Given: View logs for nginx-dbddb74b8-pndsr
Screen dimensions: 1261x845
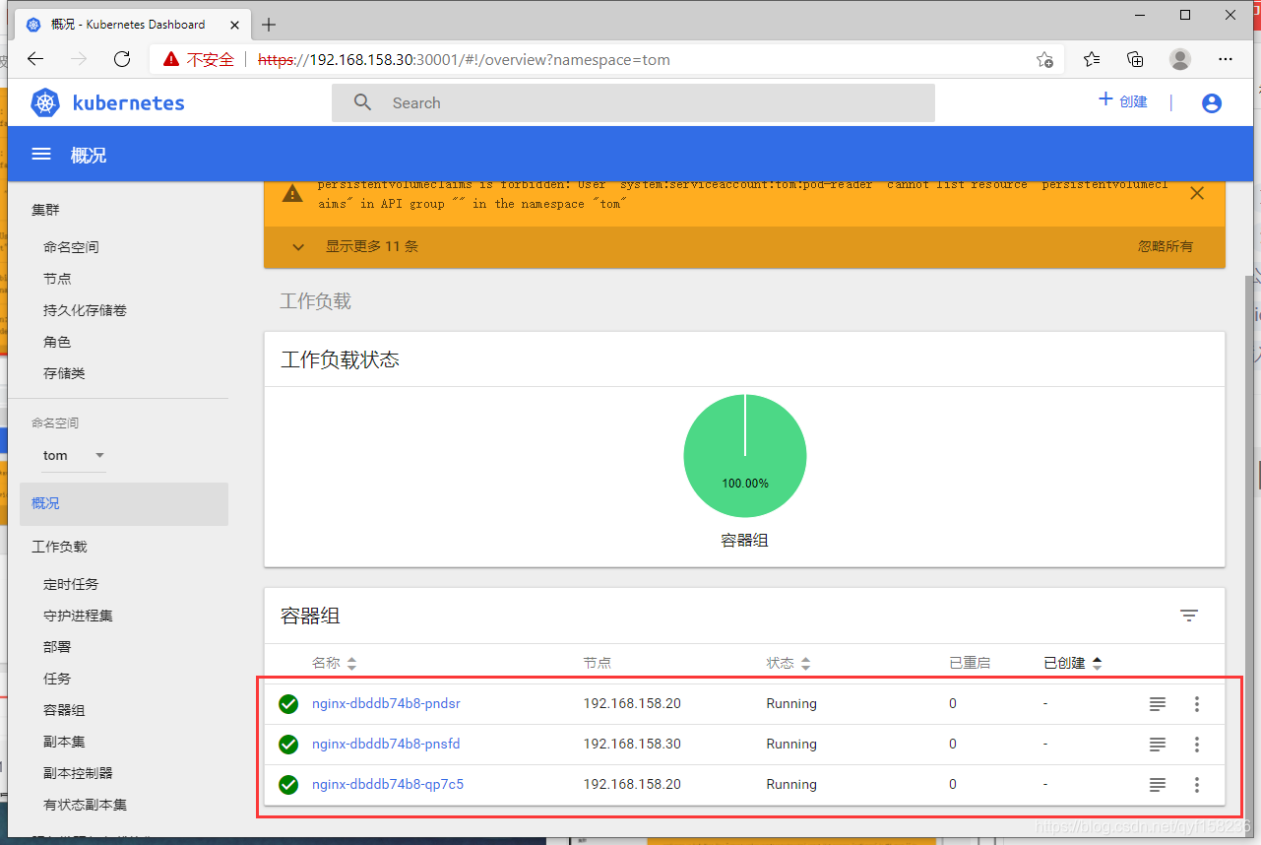Looking at the screenshot, I should pos(1158,704).
